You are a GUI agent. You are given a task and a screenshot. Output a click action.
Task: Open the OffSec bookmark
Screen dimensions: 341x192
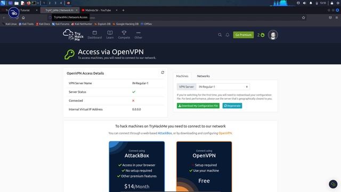pos(147,24)
